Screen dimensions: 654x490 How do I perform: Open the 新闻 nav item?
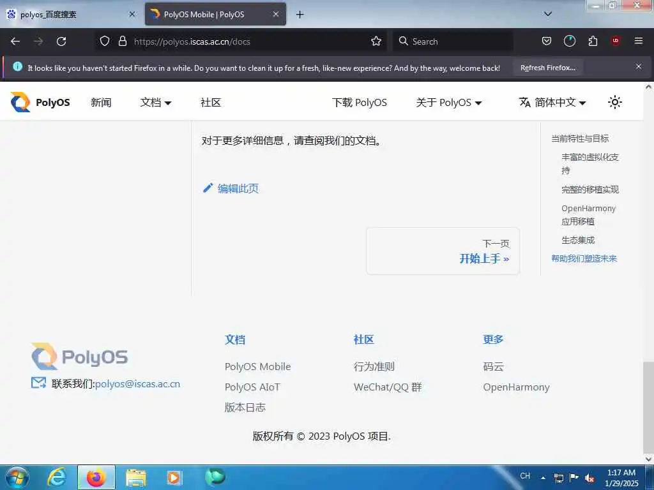(101, 103)
